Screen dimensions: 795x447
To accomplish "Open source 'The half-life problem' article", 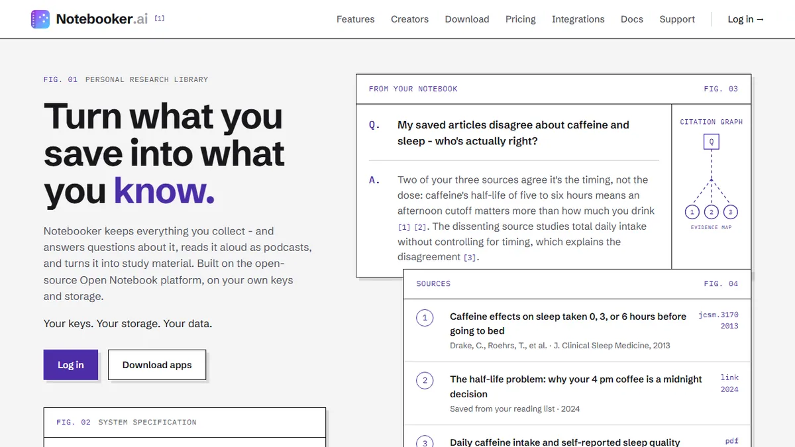I will click(x=576, y=386).
